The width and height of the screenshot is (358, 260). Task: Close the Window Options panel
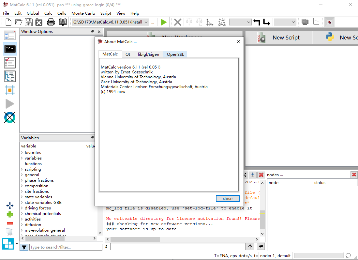point(99,32)
